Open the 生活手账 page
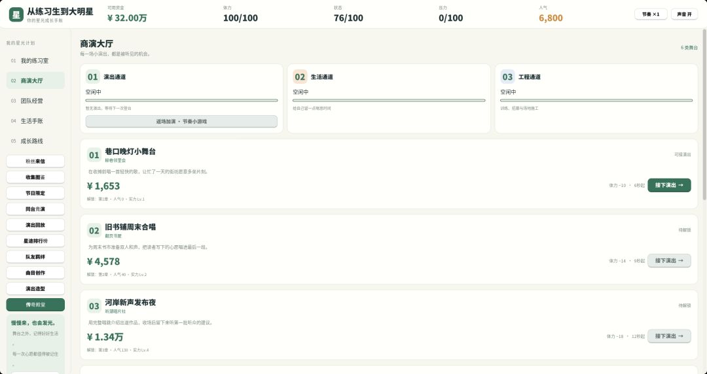The image size is (707, 374). [x=35, y=121]
